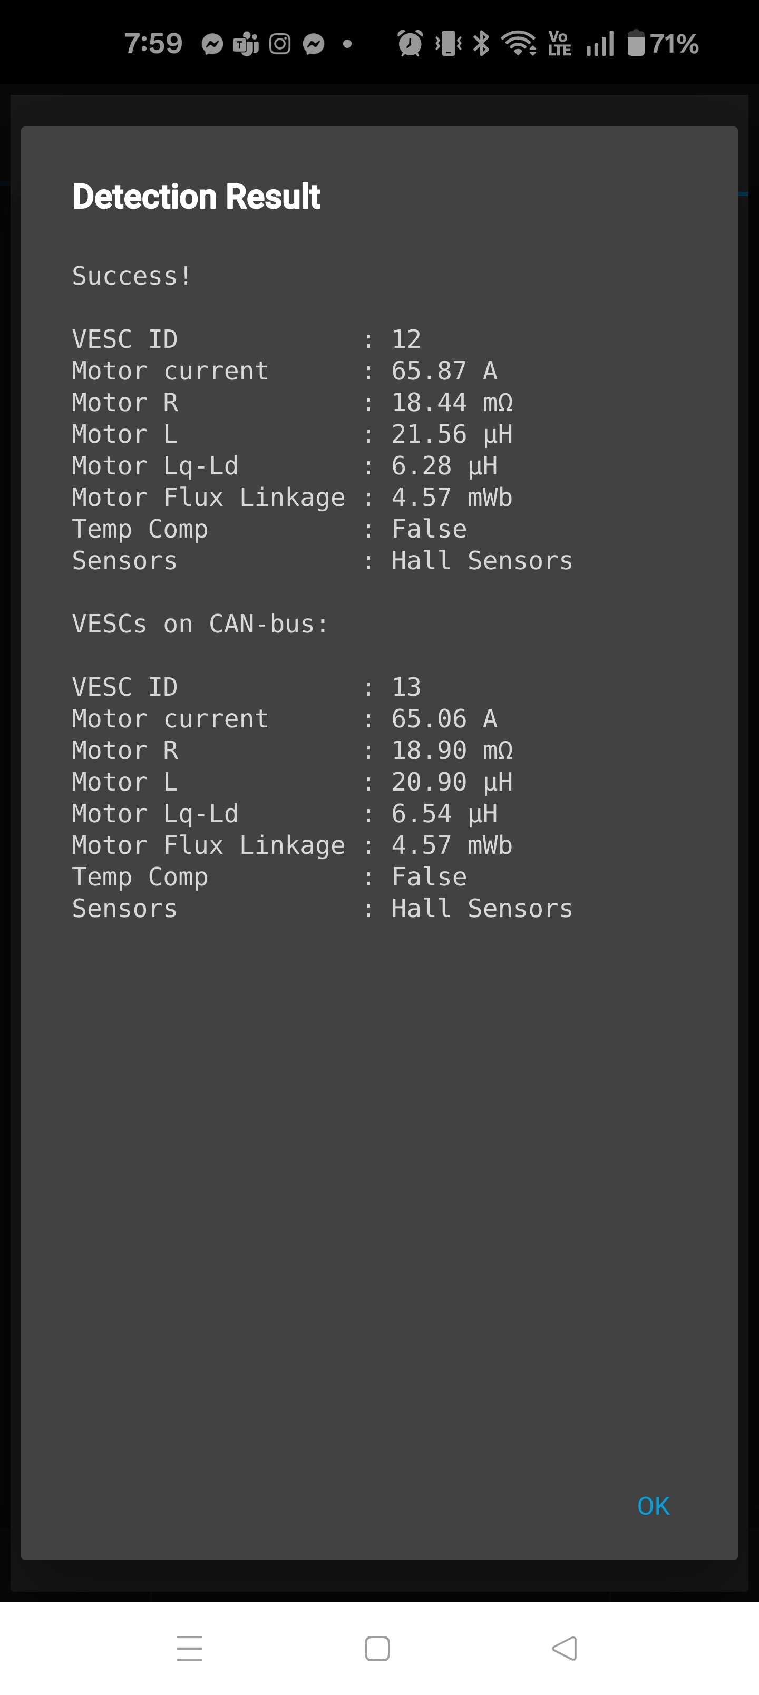Screen dimensions: 759x1695
Task: Tap the vibrate mode status icon
Action: coord(449,43)
